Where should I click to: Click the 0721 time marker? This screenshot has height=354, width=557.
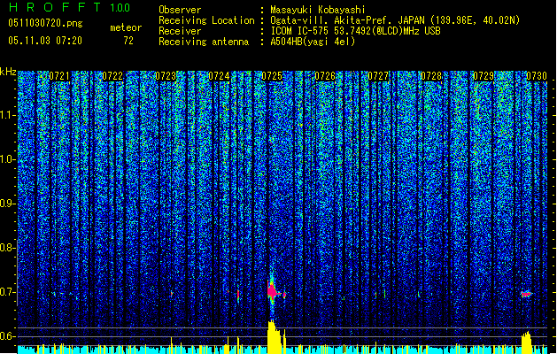59,76
